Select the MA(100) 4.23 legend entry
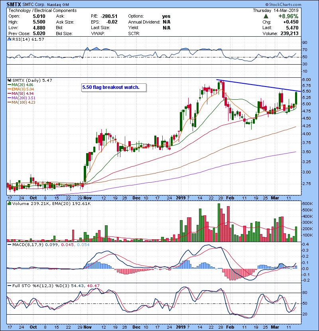 [x=21, y=102]
